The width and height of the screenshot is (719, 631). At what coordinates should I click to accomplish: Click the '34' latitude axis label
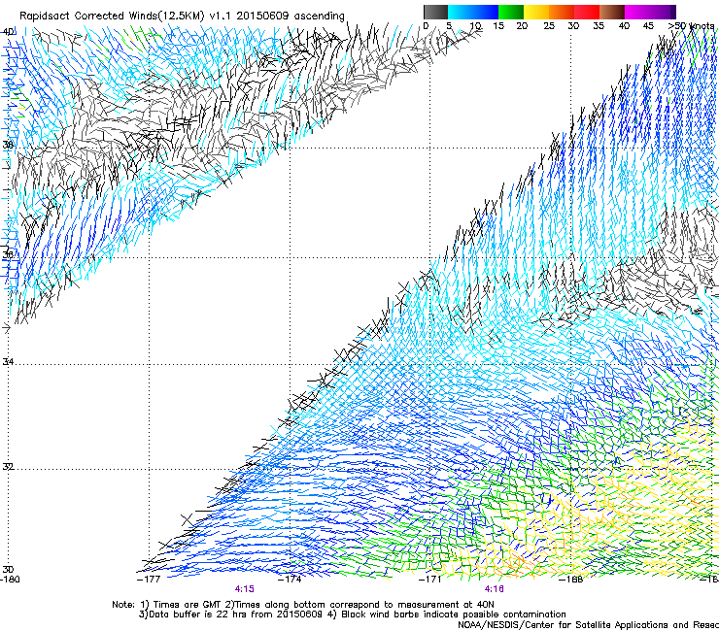click(x=8, y=361)
